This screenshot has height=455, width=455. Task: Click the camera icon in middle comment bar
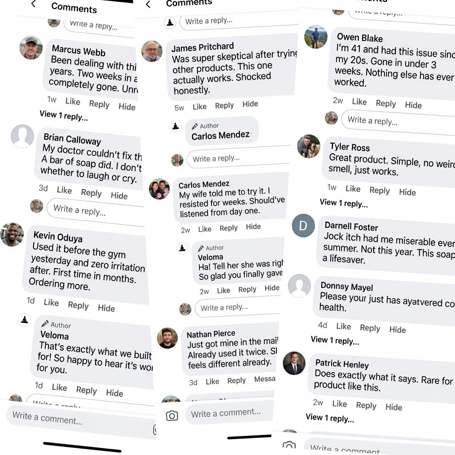coord(172,415)
